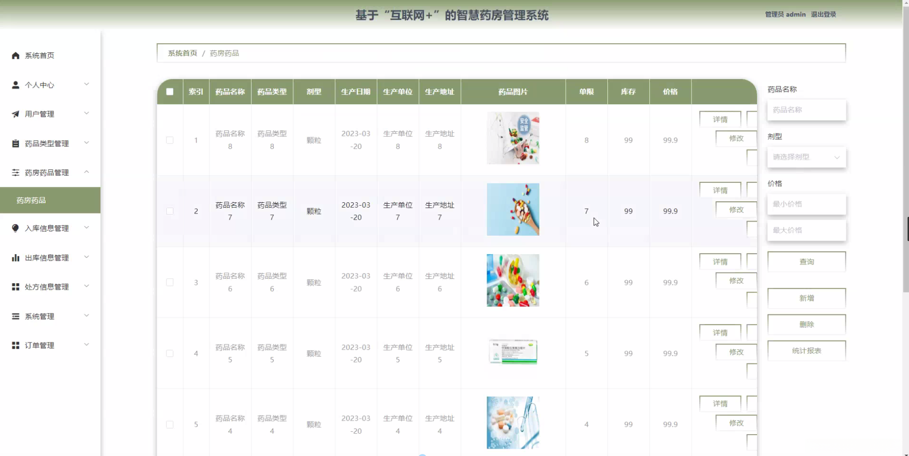The width and height of the screenshot is (909, 456).
Task: View 详情 for row 3 药品名称6
Action: click(x=720, y=261)
